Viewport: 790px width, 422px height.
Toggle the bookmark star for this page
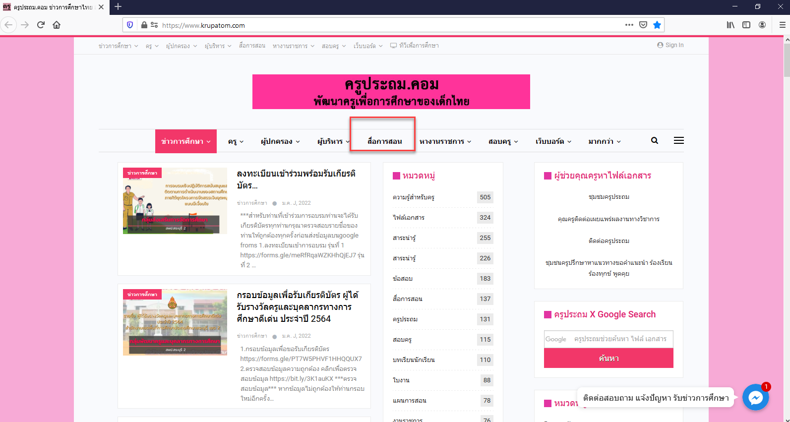coord(657,25)
